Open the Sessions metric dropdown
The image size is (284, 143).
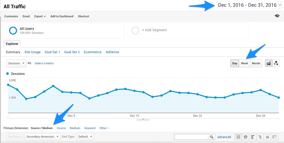coord(16,63)
